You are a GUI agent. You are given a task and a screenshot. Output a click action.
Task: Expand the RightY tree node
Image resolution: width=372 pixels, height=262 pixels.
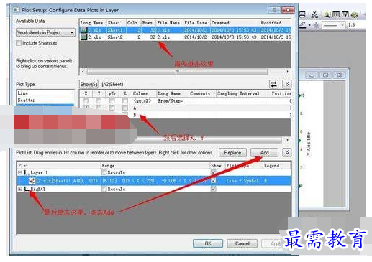click(20, 189)
